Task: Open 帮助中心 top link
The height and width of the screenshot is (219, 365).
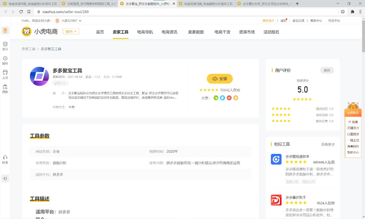Action: click(x=316, y=21)
